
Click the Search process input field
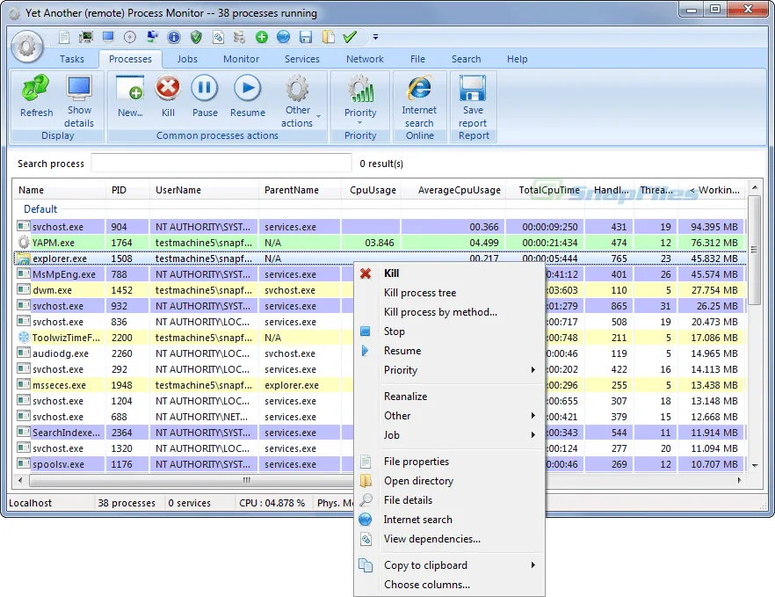point(221,164)
